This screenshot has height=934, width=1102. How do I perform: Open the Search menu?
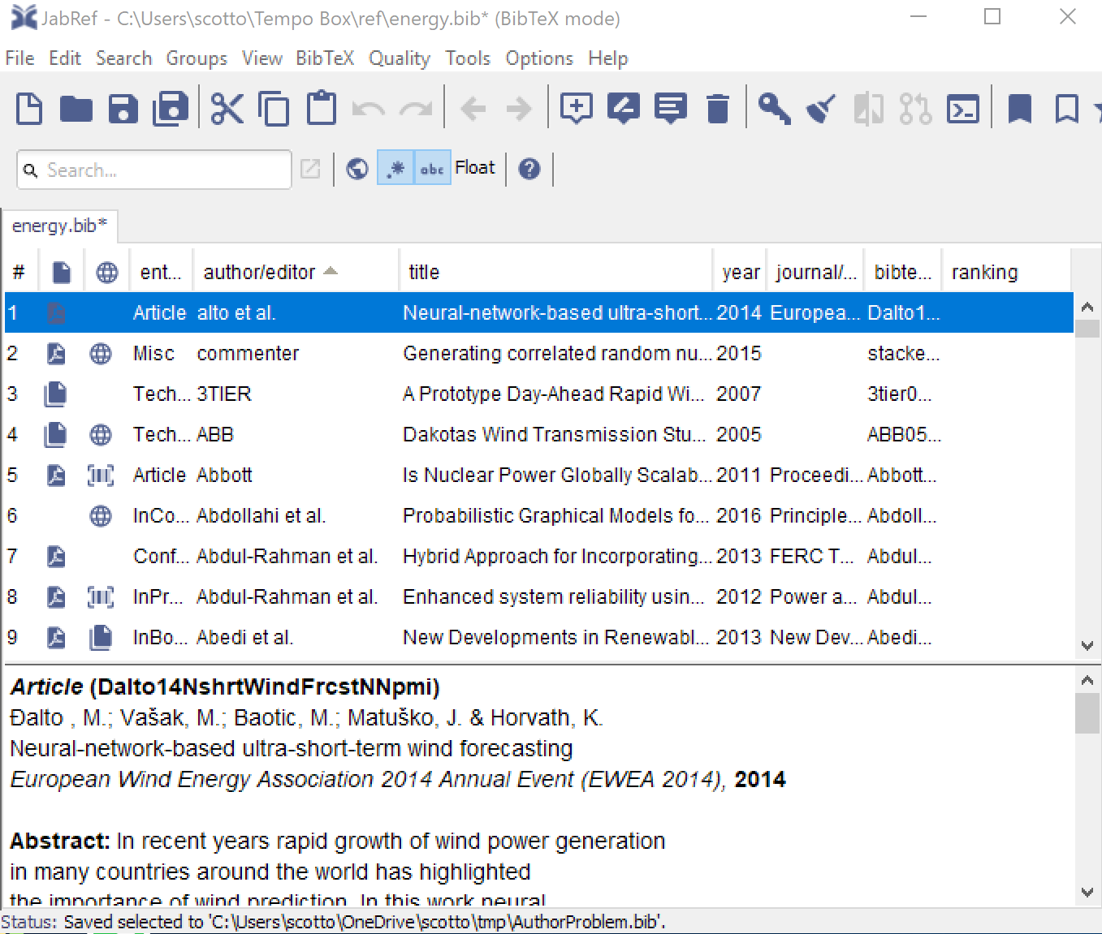coord(123,58)
